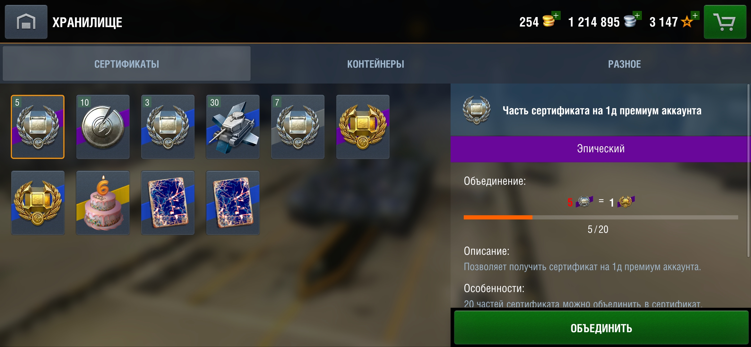Add free experience stars with the plus icon
The width and height of the screenshot is (751, 347).
point(695,15)
